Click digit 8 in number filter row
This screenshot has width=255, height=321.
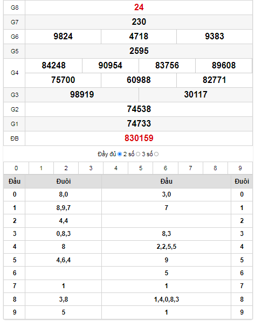click(x=215, y=168)
